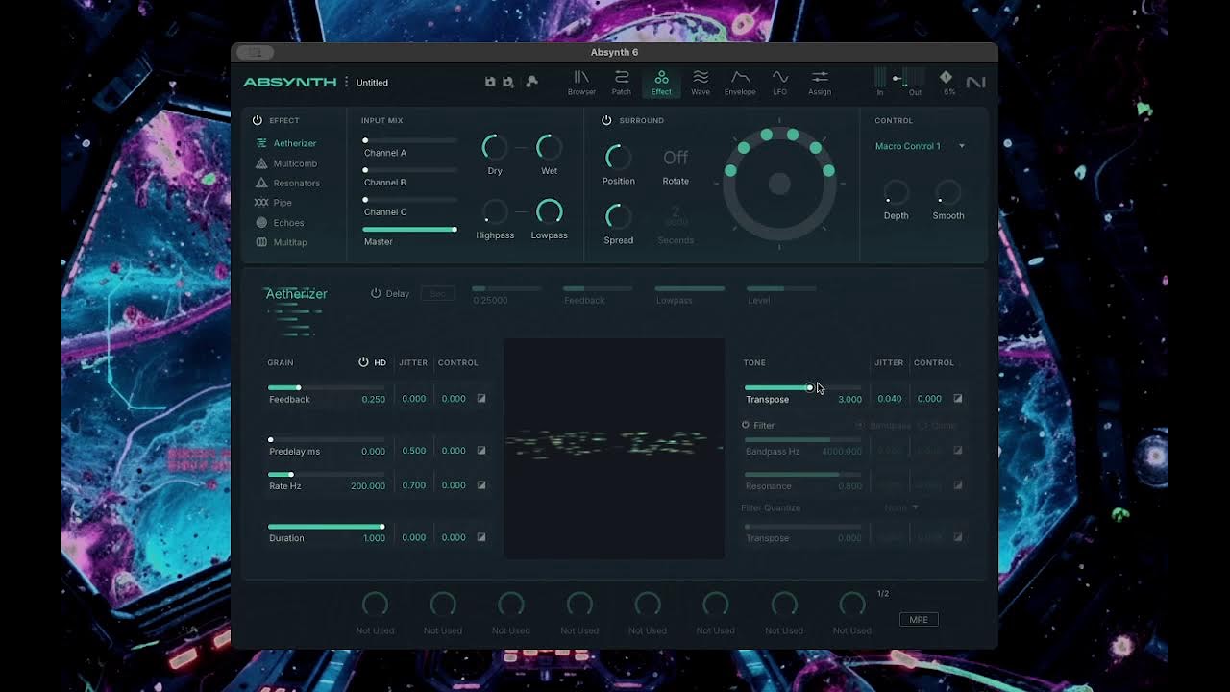Click the Dry knob
The width and height of the screenshot is (1230, 692).
[x=495, y=147]
